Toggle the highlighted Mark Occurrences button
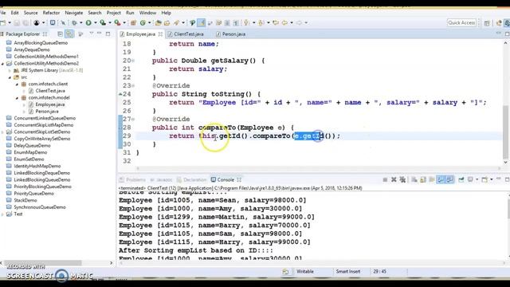The image size is (510, 287). pos(202,23)
